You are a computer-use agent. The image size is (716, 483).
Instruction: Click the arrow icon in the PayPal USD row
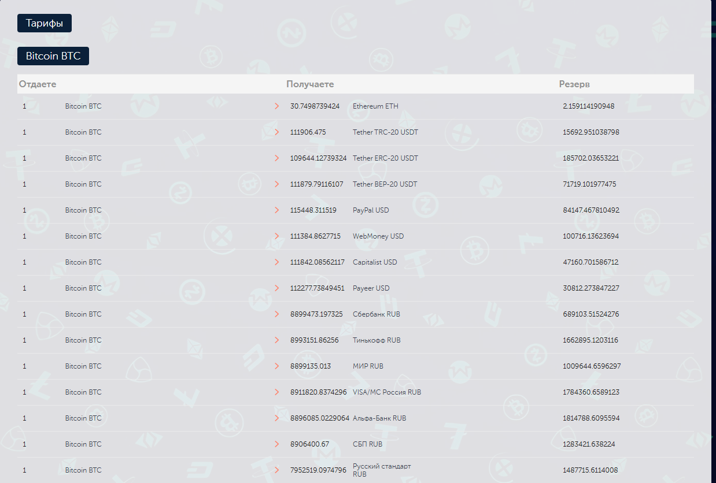click(x=277, y=210)
